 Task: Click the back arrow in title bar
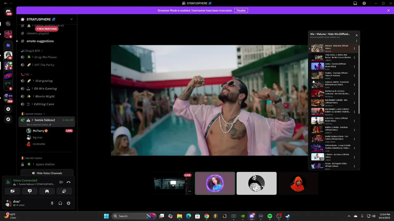[6, 3]
